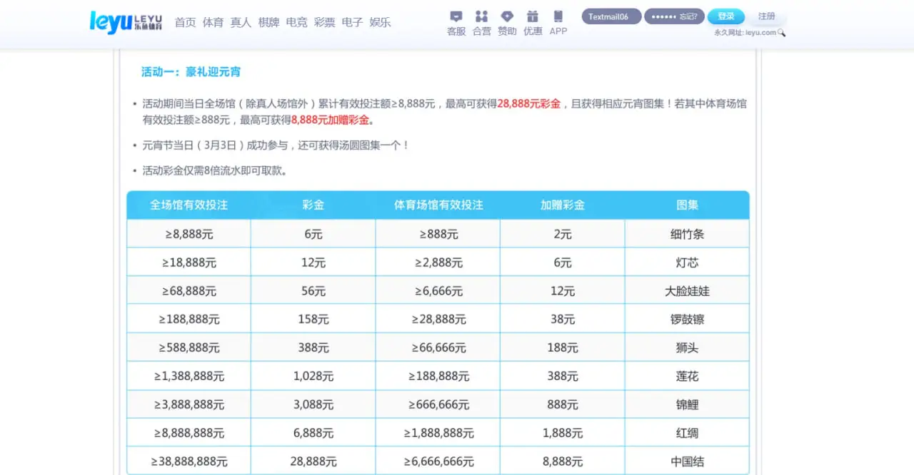Open the 优惠 promotions gift icon
914x475 pixels.
tap(532, 16)
